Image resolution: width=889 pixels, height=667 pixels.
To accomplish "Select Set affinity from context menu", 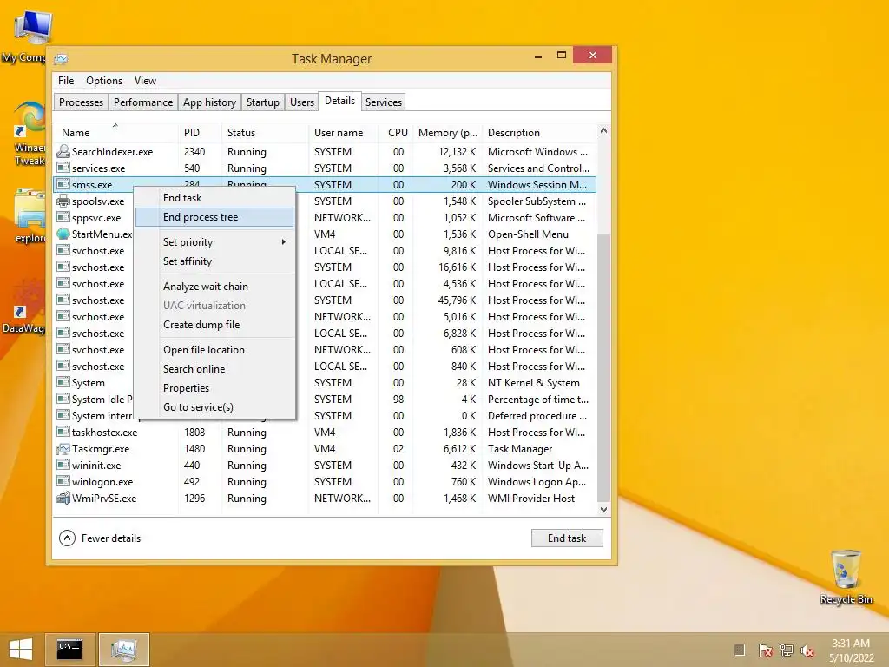I will click(x=215, y=261).
